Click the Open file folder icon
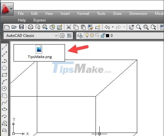 click(x=14, y=27)
